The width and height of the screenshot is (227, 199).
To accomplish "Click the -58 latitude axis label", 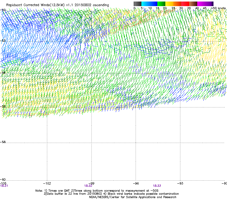I will [3, 142].
